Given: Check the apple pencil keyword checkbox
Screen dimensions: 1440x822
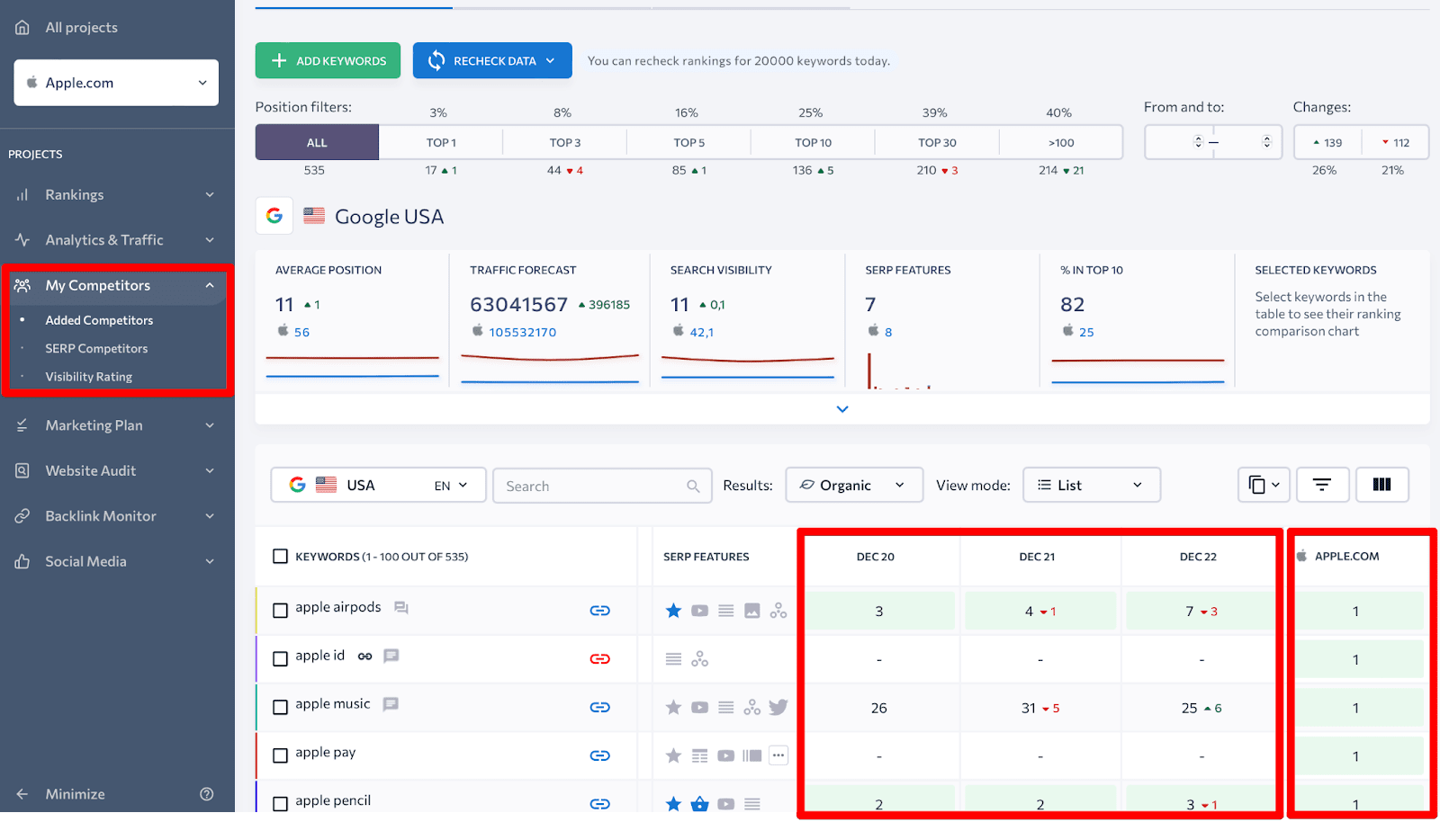Looking at the screenshot, I should [280, 804].
